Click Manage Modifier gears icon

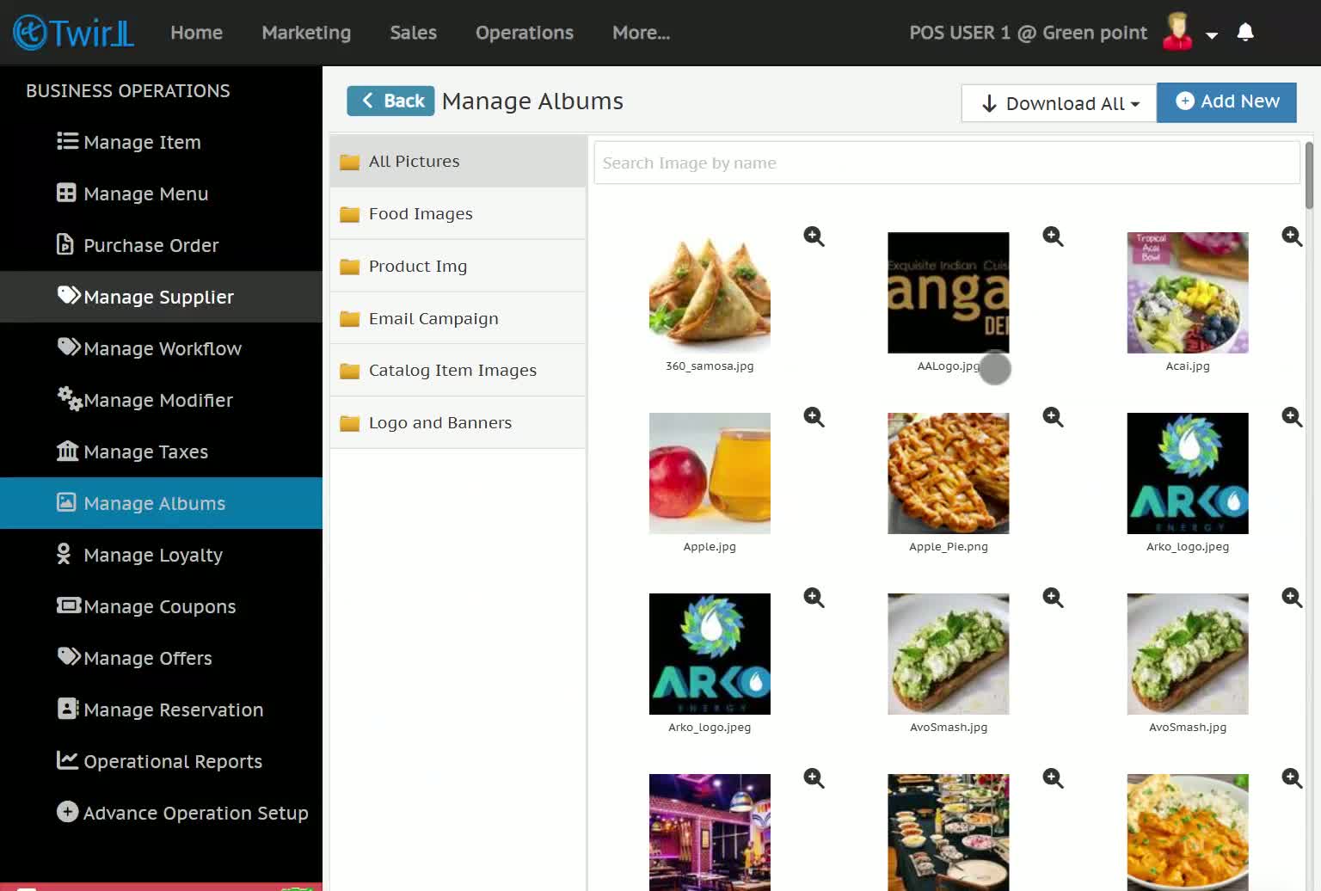pyautogui.click(x=69, y=398)
